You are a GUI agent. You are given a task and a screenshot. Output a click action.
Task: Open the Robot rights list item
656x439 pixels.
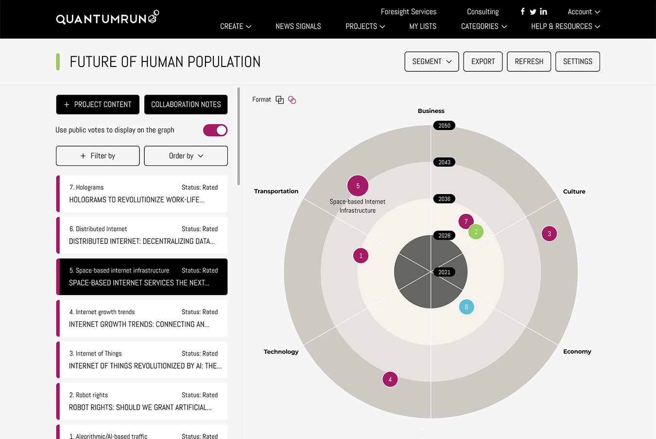(142, 402)
